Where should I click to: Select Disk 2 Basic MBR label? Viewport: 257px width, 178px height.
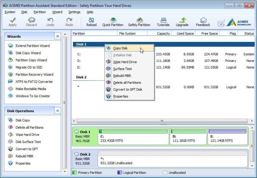click(x=85, y=159)
